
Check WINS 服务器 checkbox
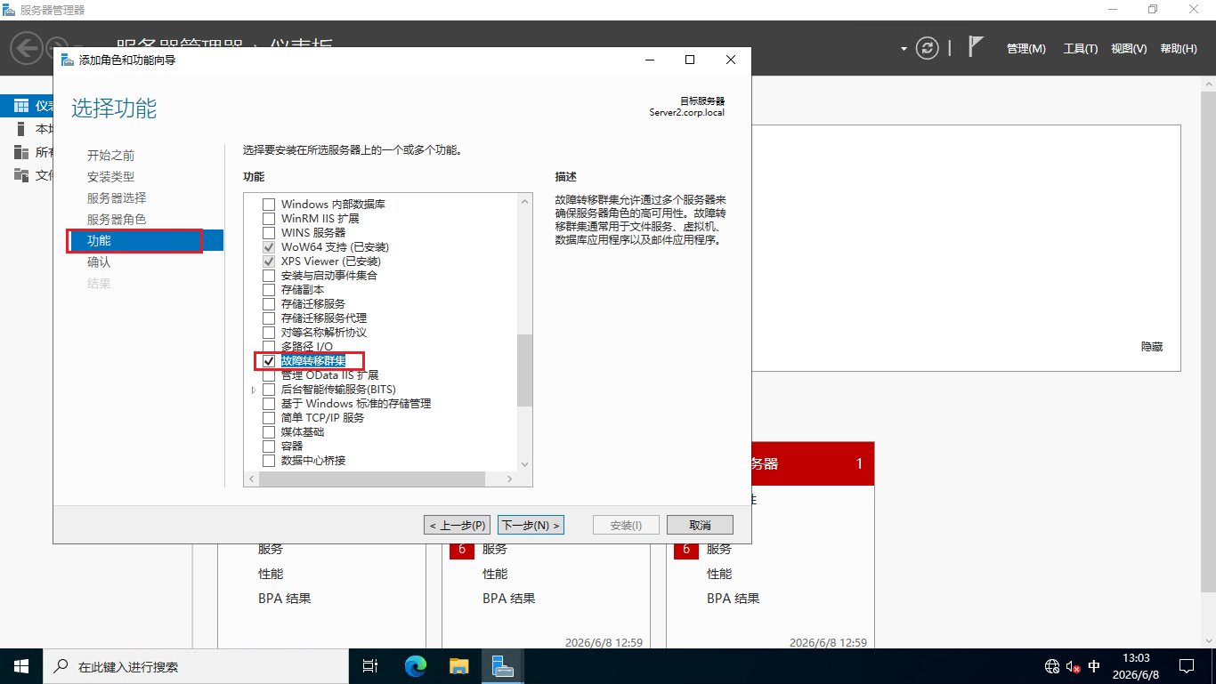pos(269,233)
